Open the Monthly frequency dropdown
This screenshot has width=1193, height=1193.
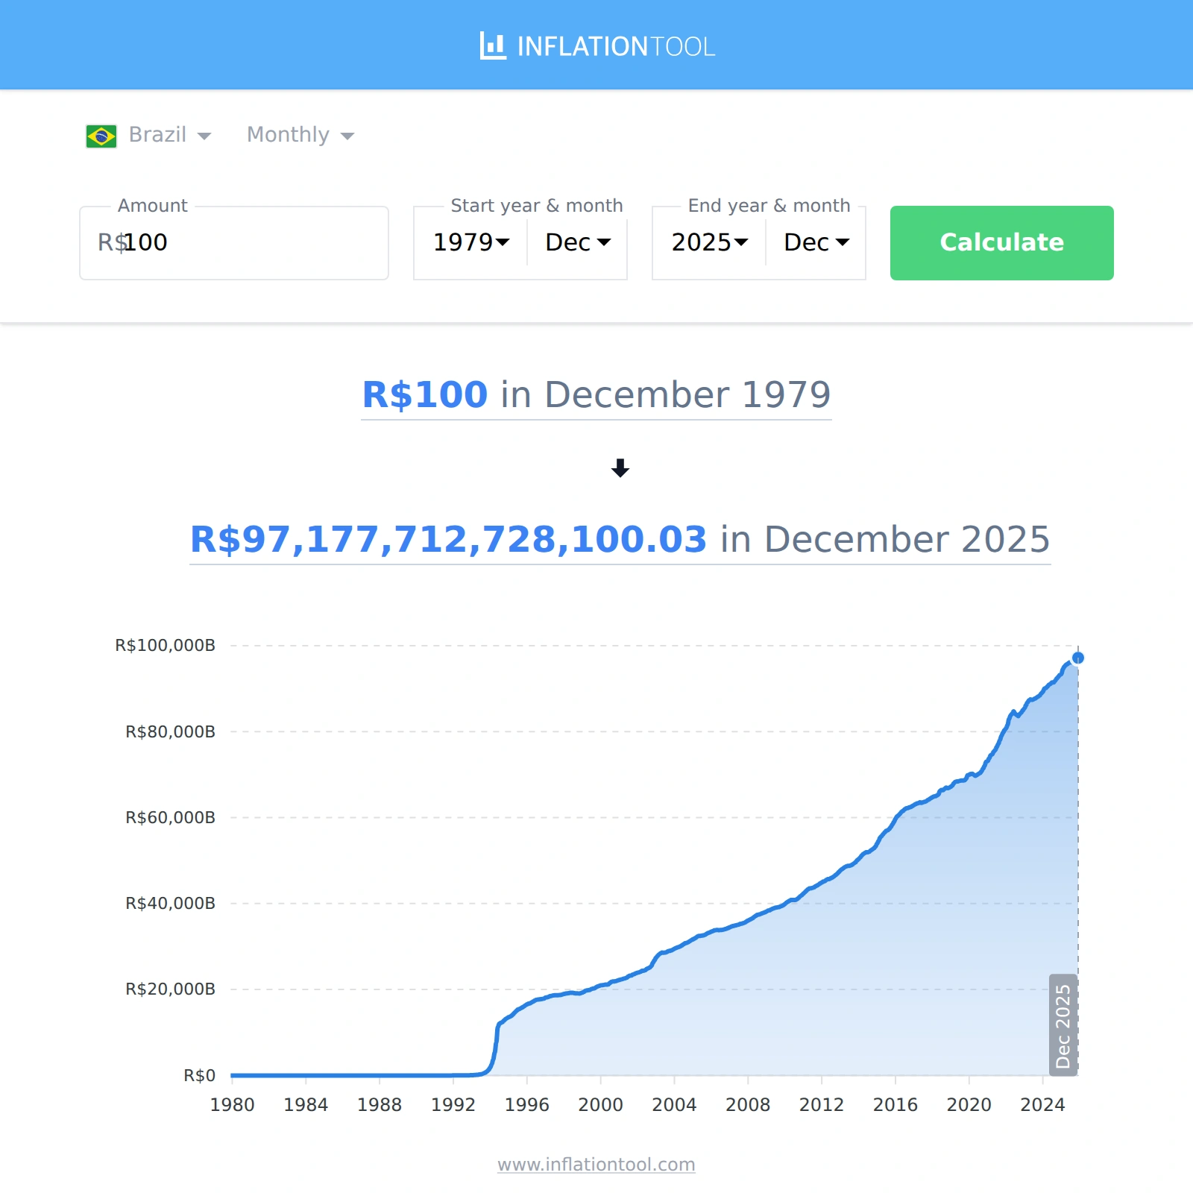click(x=300, y=135)
